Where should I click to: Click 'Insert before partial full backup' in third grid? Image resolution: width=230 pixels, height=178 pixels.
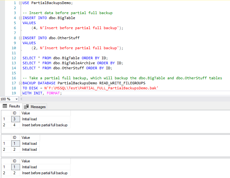[x=45, y=173]
